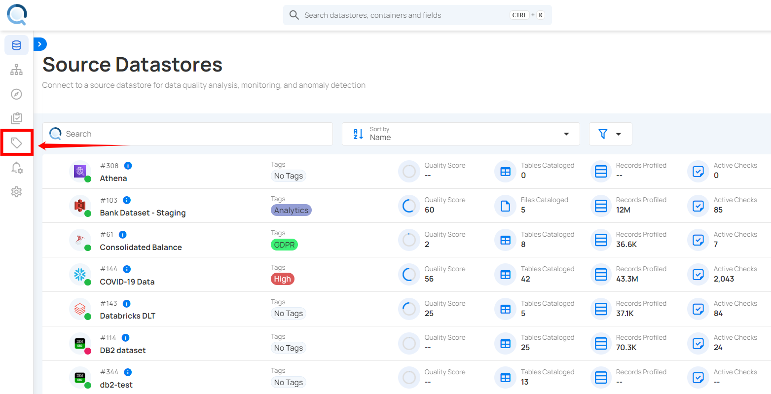Click the COVID-19 Data Snowflake icon
Image resolution: width=771 pixels, height=394 pixels.
80,275
